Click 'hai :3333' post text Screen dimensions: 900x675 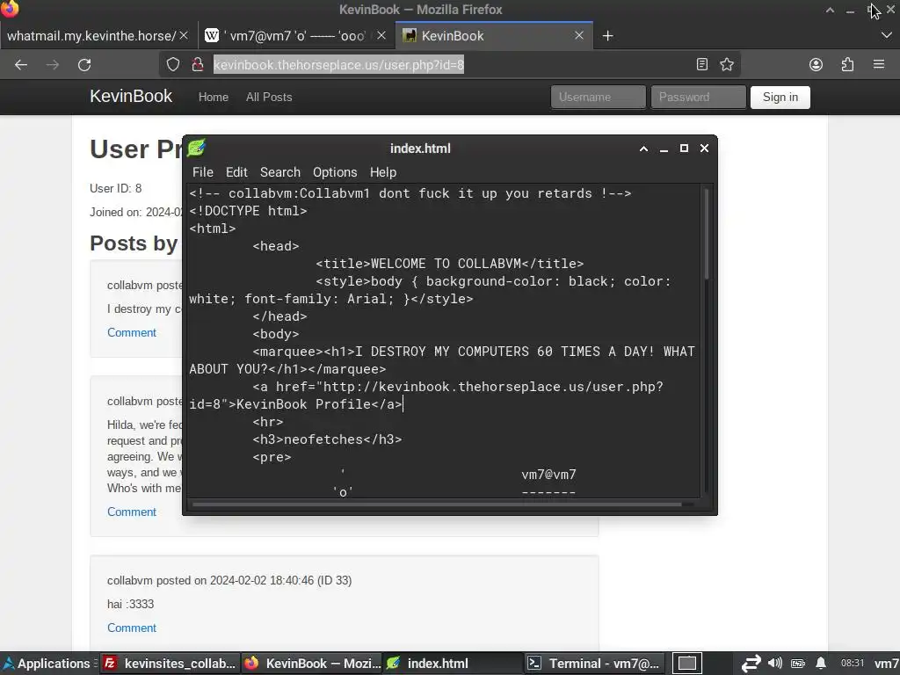(x=130, y=604)
